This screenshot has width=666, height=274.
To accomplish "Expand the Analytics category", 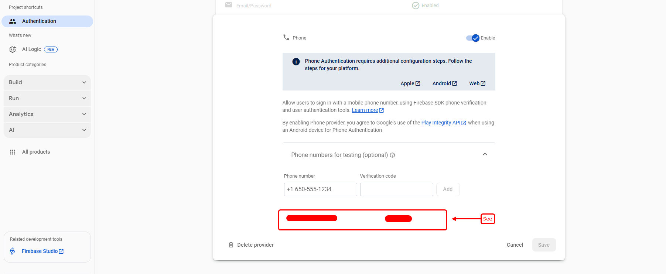I will pyautogui.click(x=47, y=114).
